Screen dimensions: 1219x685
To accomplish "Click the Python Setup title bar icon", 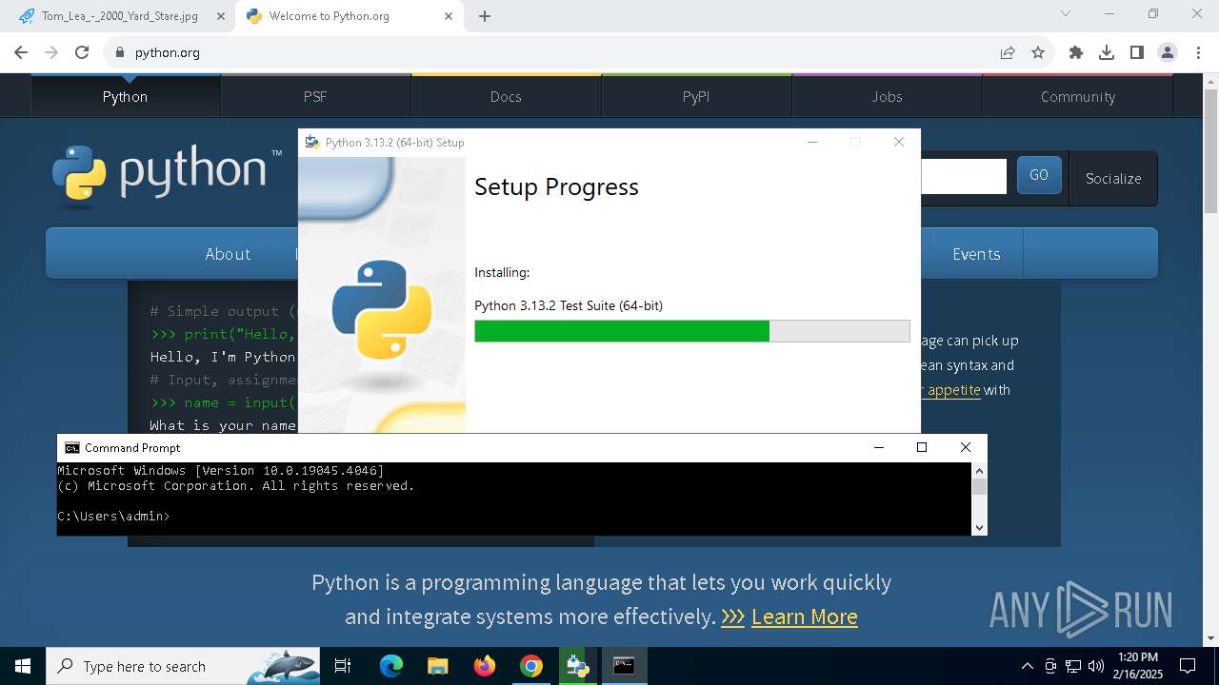I will point(311,143).
